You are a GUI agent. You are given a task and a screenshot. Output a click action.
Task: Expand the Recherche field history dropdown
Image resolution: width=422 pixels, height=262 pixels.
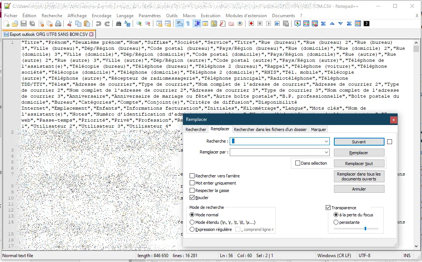pyautogui.click(x=326, y=141)
